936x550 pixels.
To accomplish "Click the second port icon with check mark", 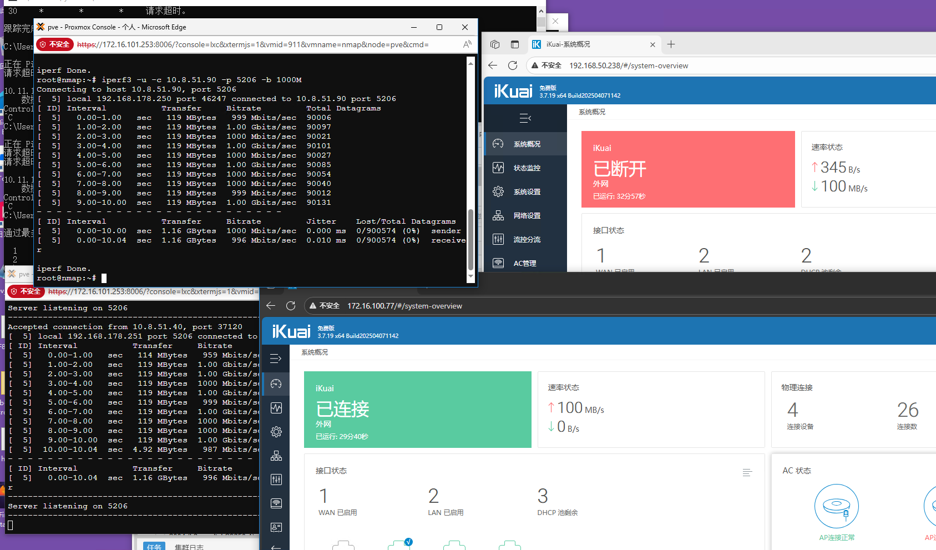I will click(399, 544).
